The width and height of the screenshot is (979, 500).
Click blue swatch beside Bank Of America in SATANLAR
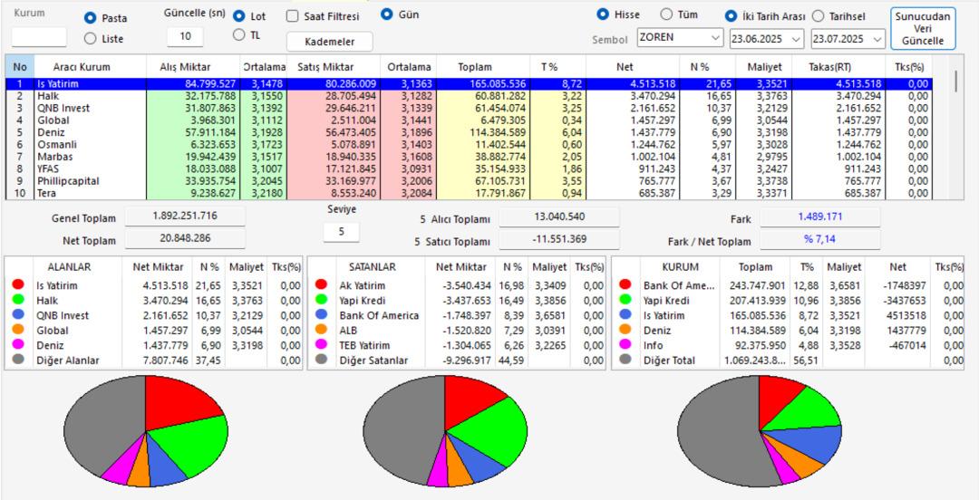pos(322,315)
